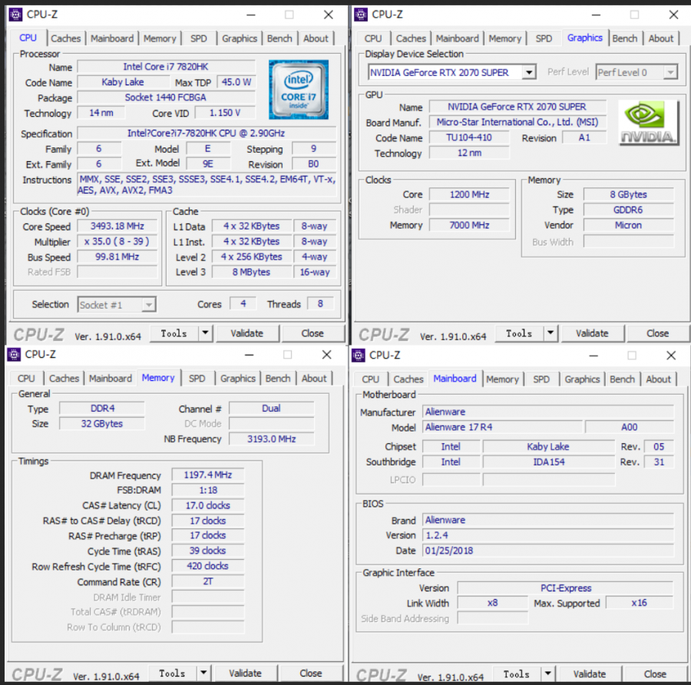
Task: Expand Tools dropdown arrow in Memory window
Action: pyautogui.click(x=203, y=673)
